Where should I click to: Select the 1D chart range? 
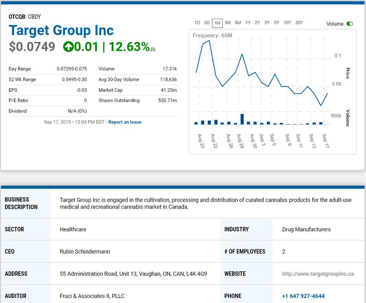(x=197, y=23)
